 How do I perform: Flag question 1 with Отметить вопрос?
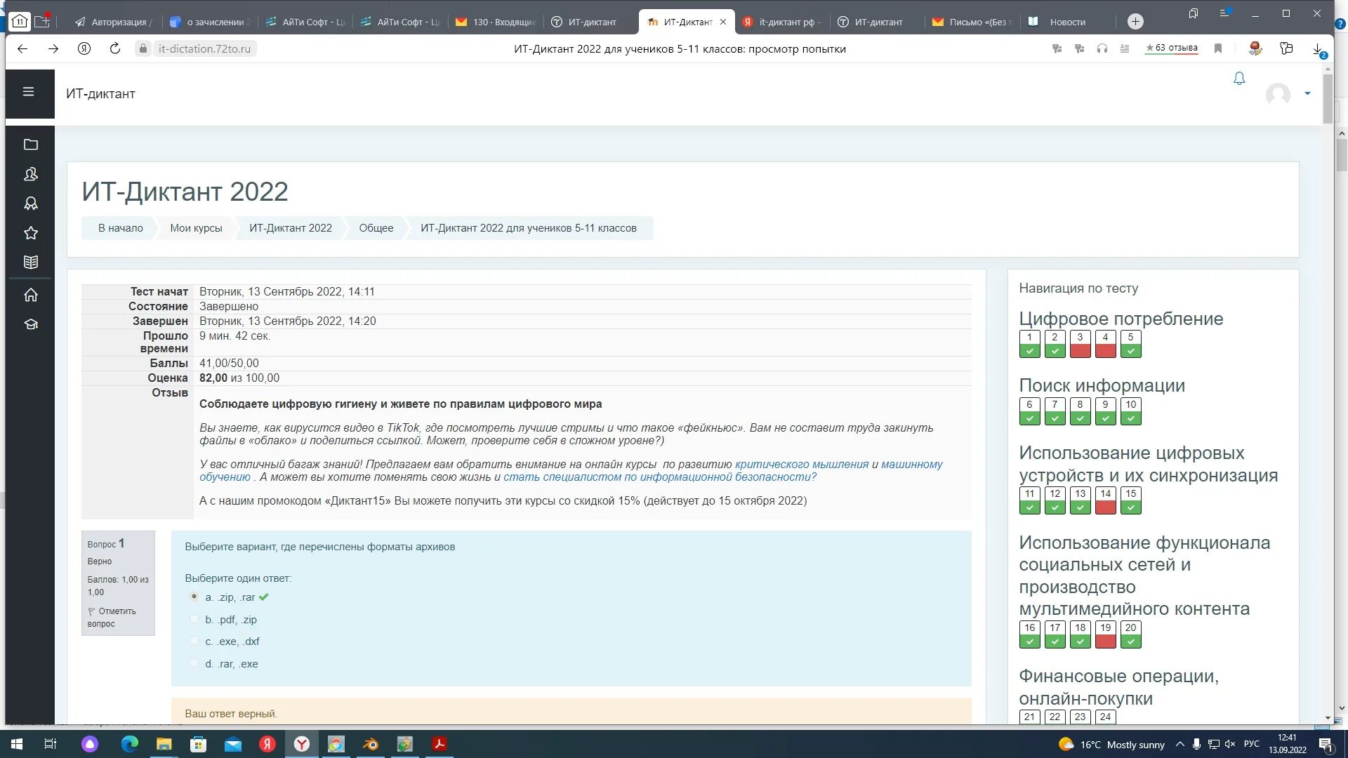112,618
